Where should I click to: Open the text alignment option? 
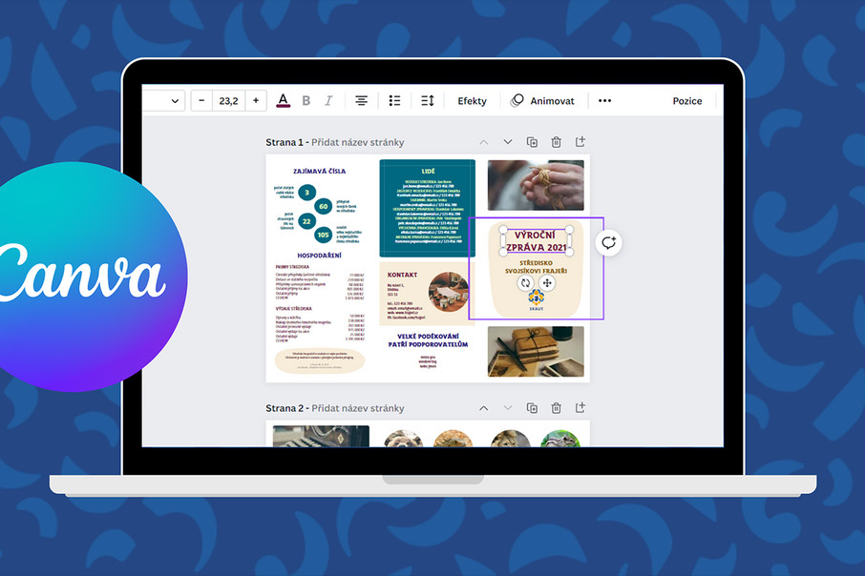[x=362, y=101]
